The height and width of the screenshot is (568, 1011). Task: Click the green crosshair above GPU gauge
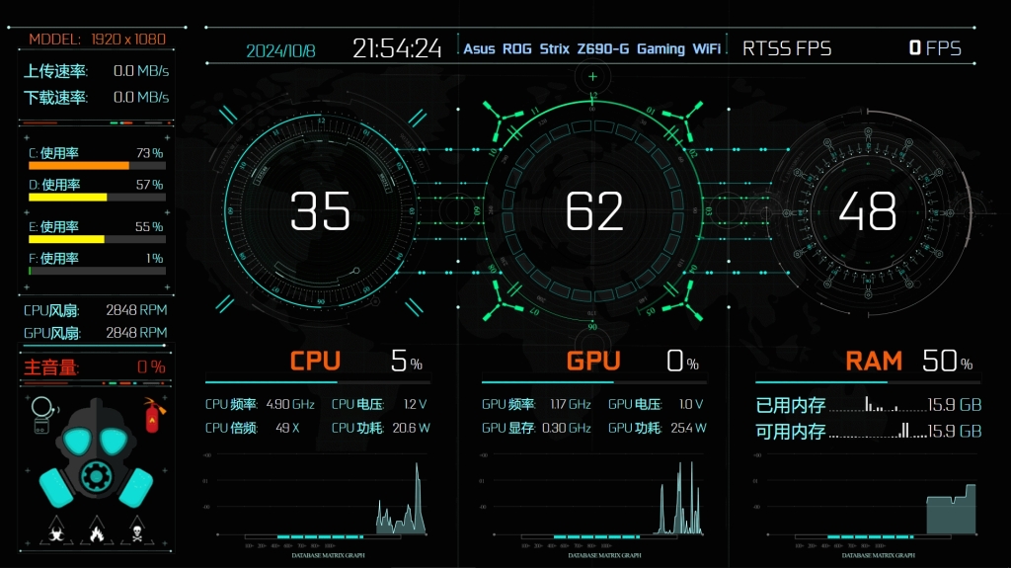click(592, 76)
